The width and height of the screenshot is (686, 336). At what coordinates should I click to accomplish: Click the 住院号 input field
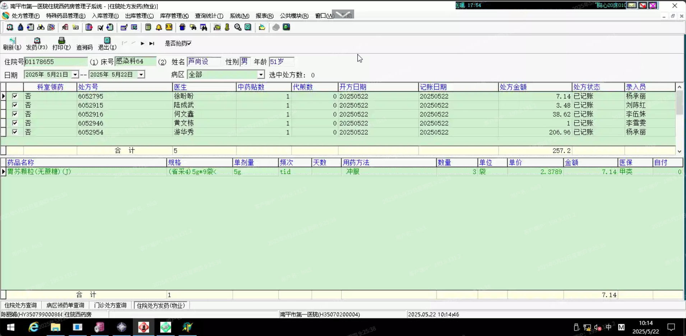click(x=56, y=62)
